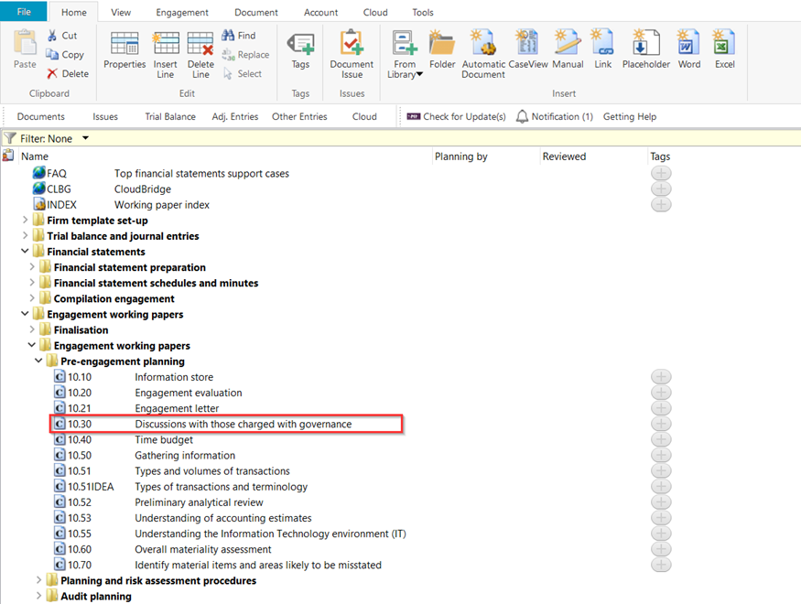This screenshot has width=801, height=604.
Task: Collapse the Pre-engagement planning folder
Action: [x=38, y=361]
